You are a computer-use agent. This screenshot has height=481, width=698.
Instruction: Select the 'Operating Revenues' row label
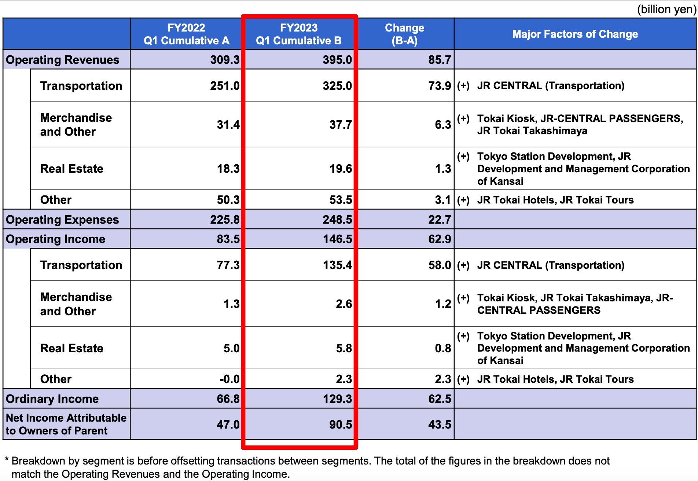pos(62,60)
